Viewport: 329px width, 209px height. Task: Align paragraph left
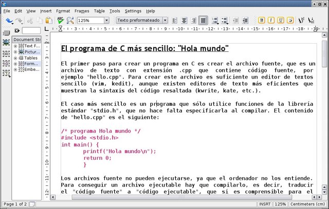(174, 21)
